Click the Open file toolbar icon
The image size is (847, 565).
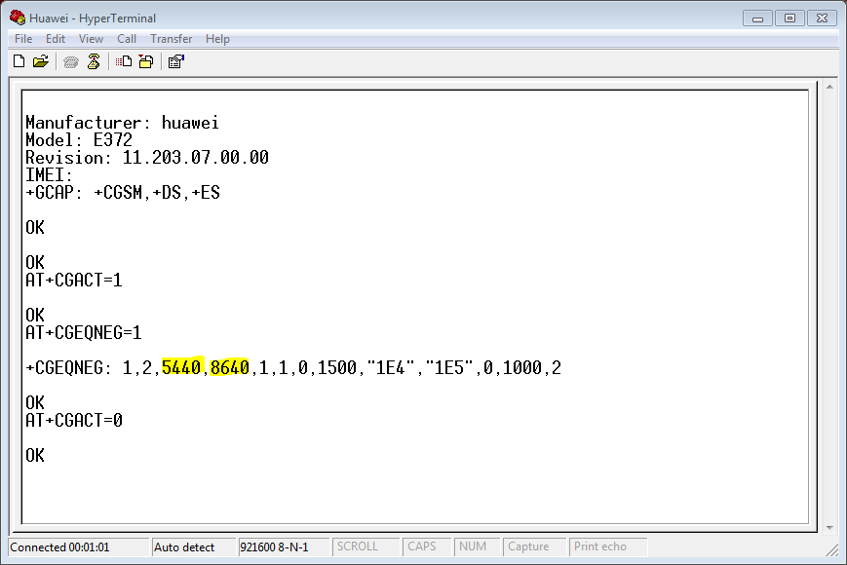tap(41, 61)
